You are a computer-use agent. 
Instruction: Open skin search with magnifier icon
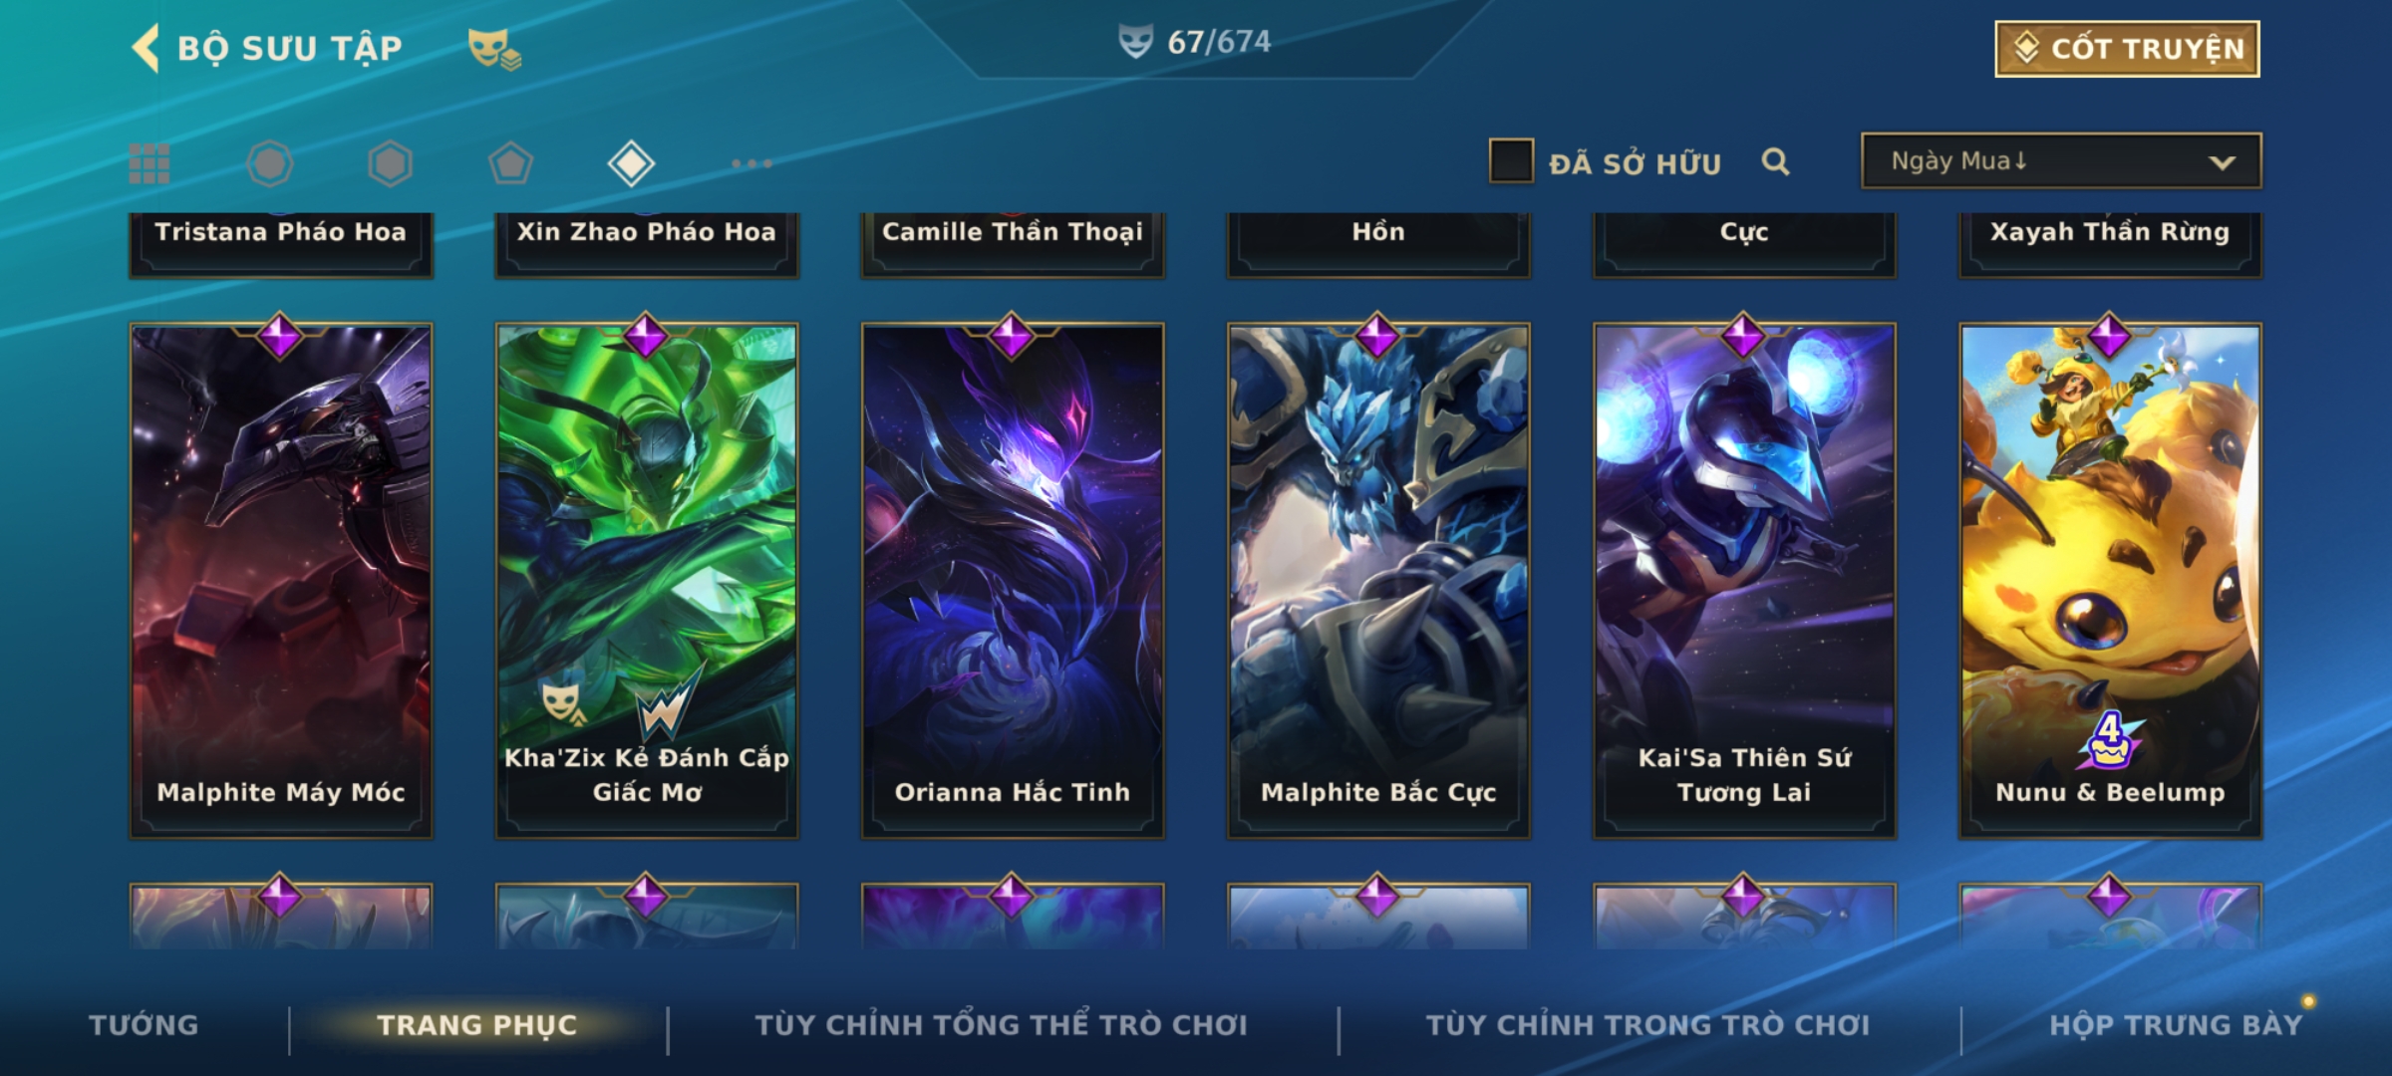point(1775,161)
